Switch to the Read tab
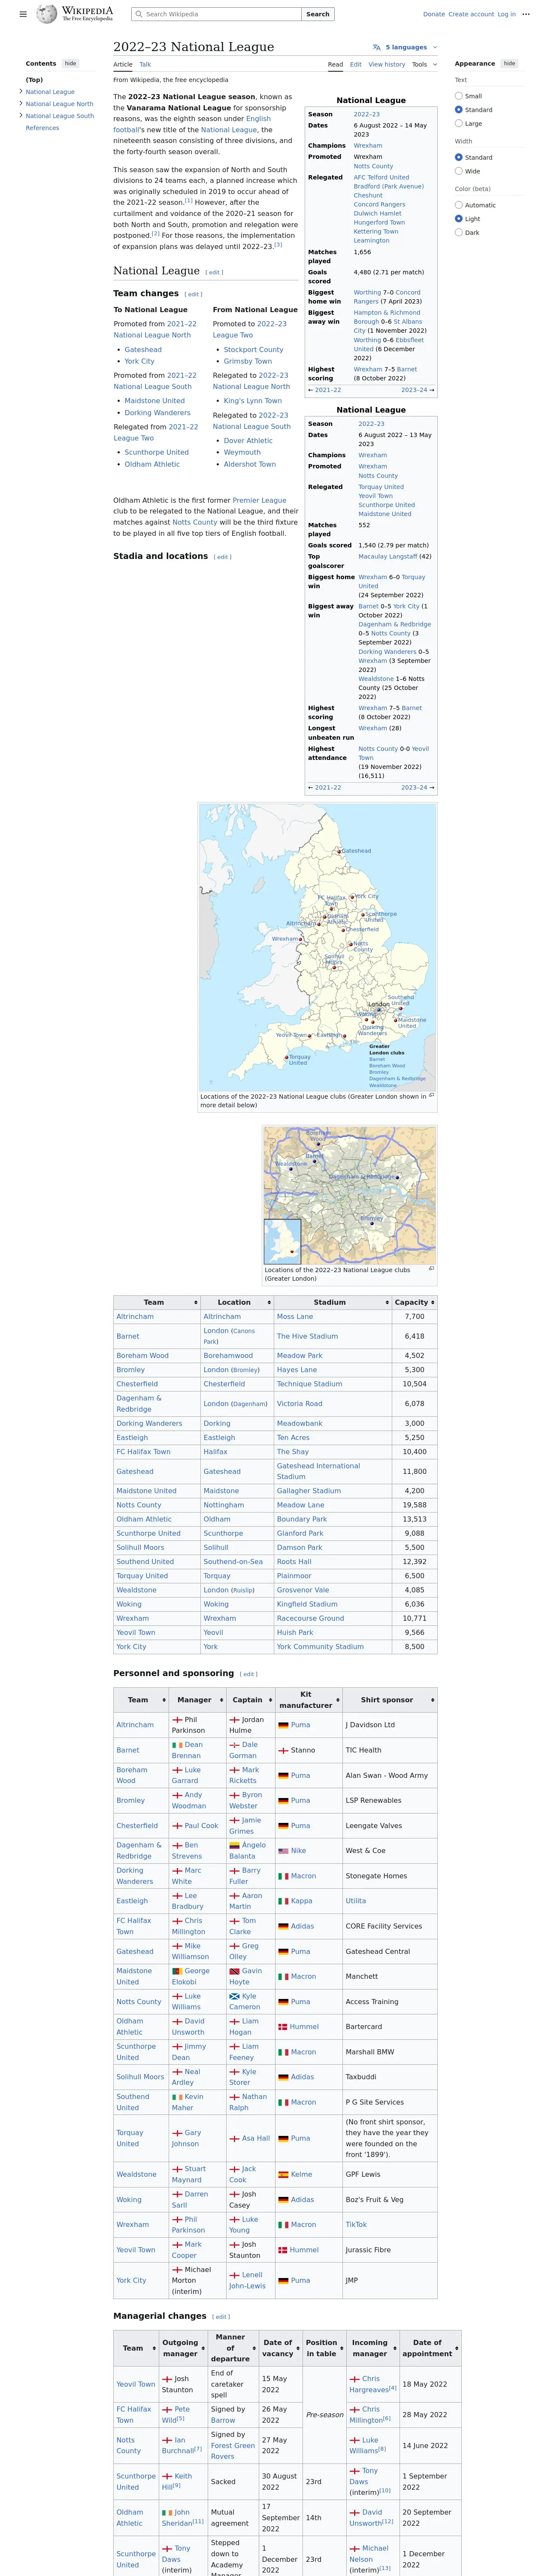 click(336, 64)
